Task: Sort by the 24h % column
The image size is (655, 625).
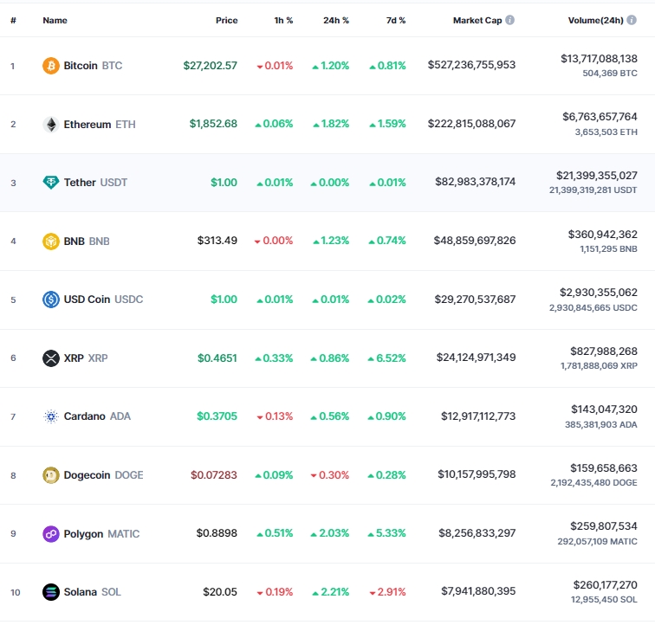Action: (x=334, y=20)
